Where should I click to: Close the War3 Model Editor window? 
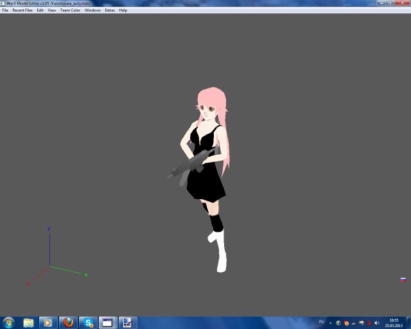(x=402, y=3)
